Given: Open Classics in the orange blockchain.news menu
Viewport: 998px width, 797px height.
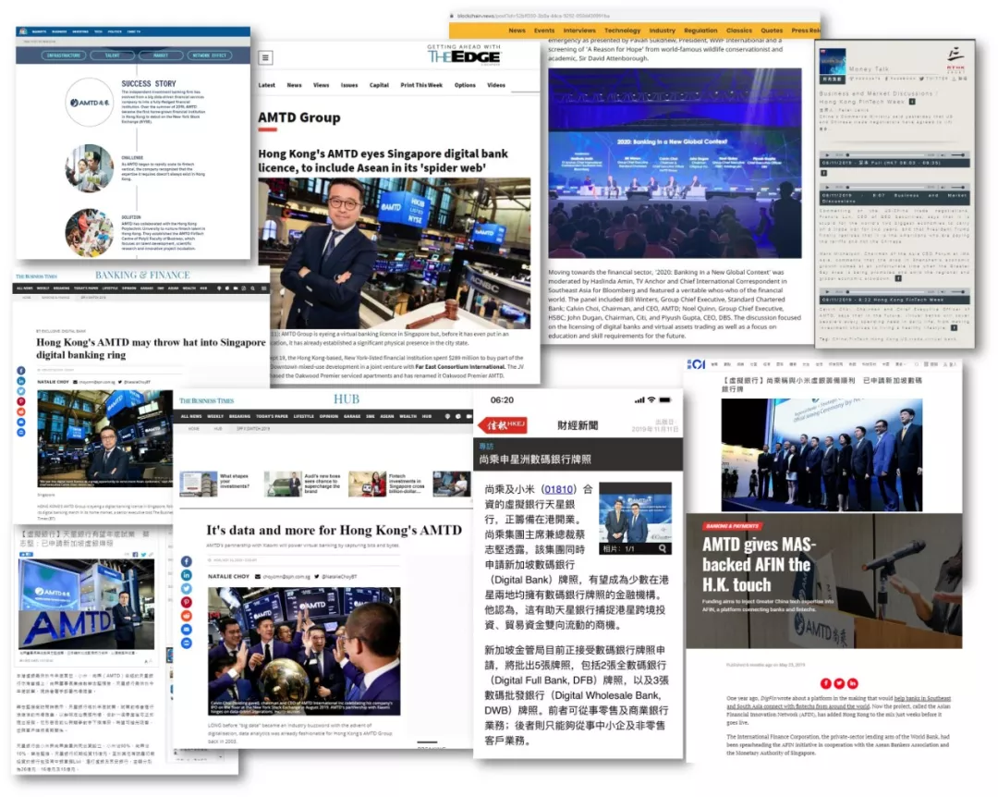Looking at the screenshot, I should pos(739,31).
